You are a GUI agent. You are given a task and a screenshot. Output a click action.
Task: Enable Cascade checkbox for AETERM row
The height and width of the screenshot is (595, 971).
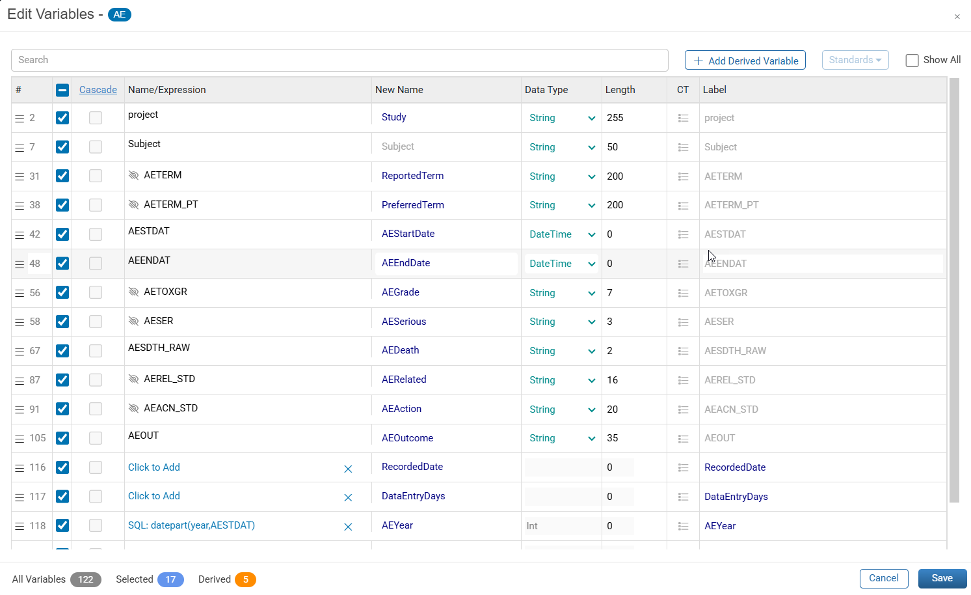click(x=96, y=176)
